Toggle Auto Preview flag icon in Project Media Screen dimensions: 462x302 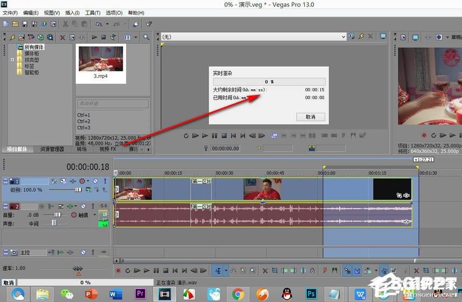pyautogui.click(x=113, y=37)
